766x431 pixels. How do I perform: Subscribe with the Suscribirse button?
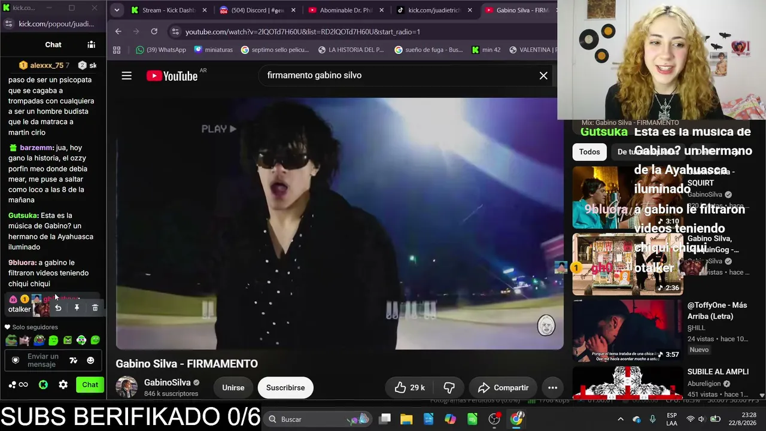point(285,388)
